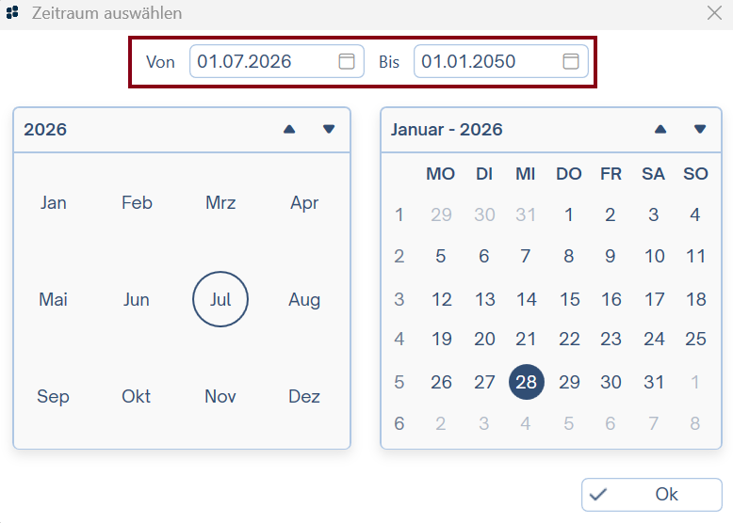Choose Dez in month grid
The width and height of the screenshot is (733, 523).
point(304,397)
